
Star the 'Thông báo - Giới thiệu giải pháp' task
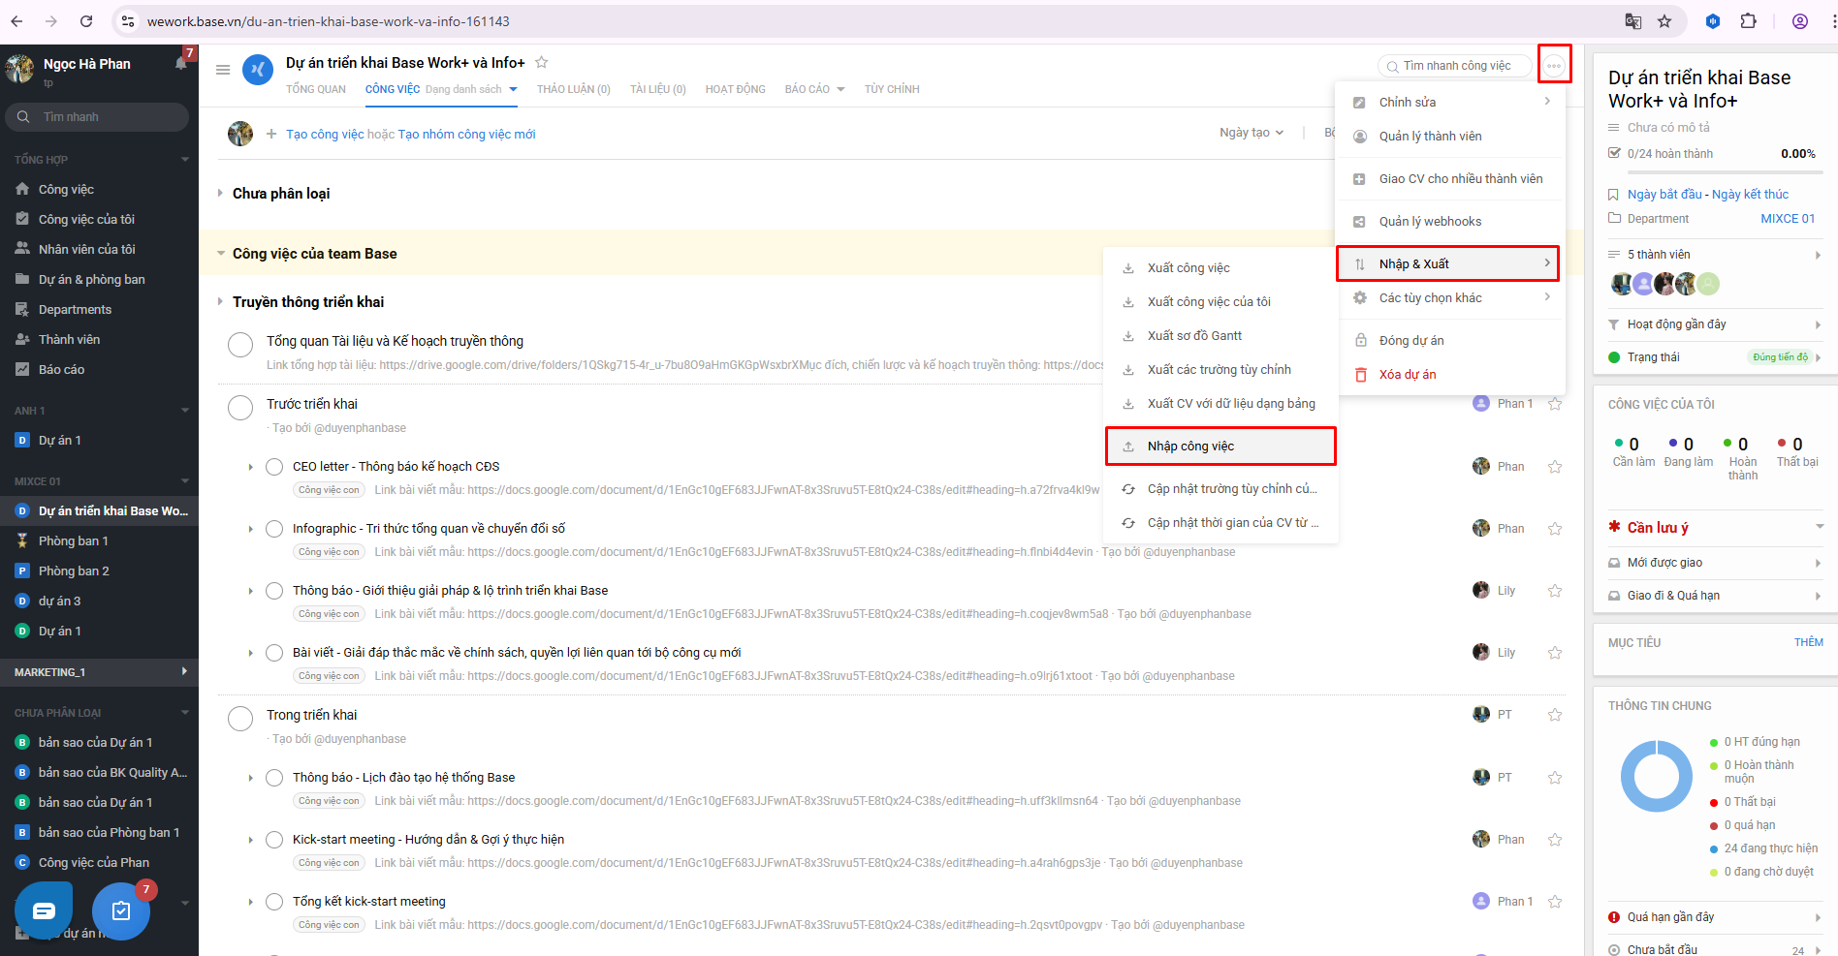(1555, 591)
